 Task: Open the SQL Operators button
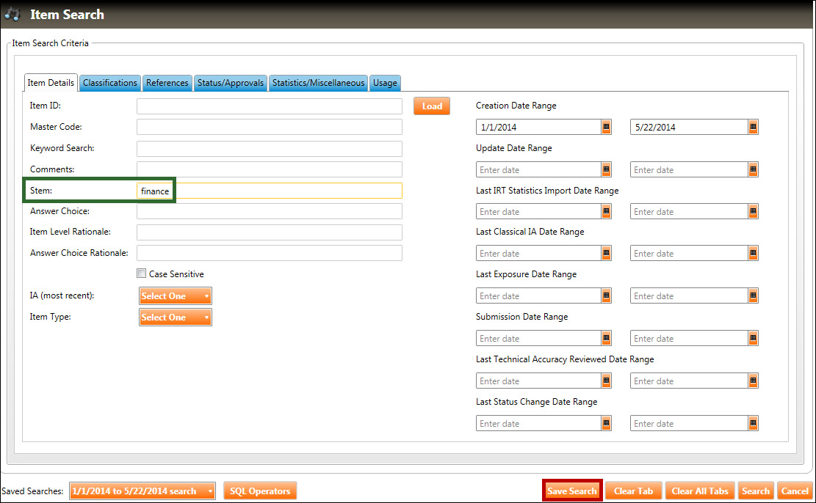coord(260,491)
